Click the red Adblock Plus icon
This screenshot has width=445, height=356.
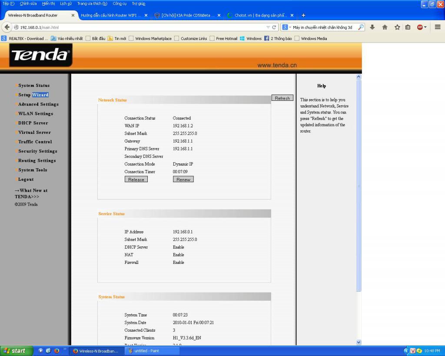click(x=420, y=27)
